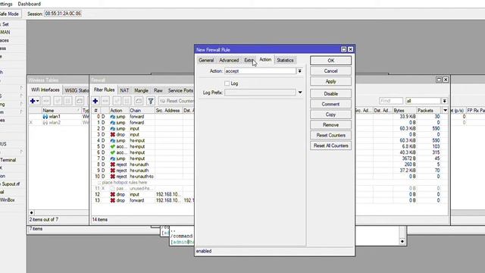Open the add interface dropdown arrow
Image resolution: width=485 pixels, height=273 pixels.
click(38, 101)
